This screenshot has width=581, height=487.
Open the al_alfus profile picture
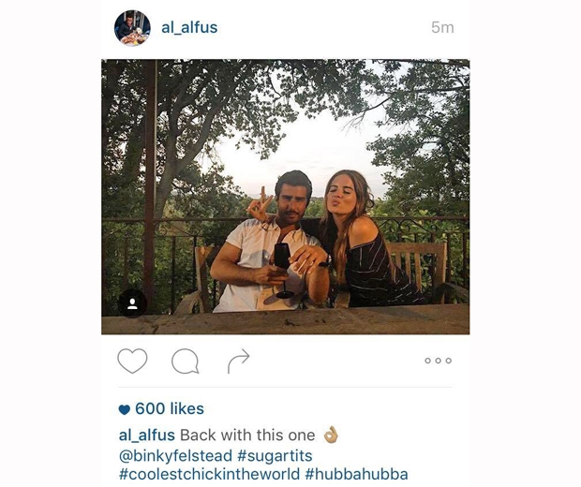[132, 28]
